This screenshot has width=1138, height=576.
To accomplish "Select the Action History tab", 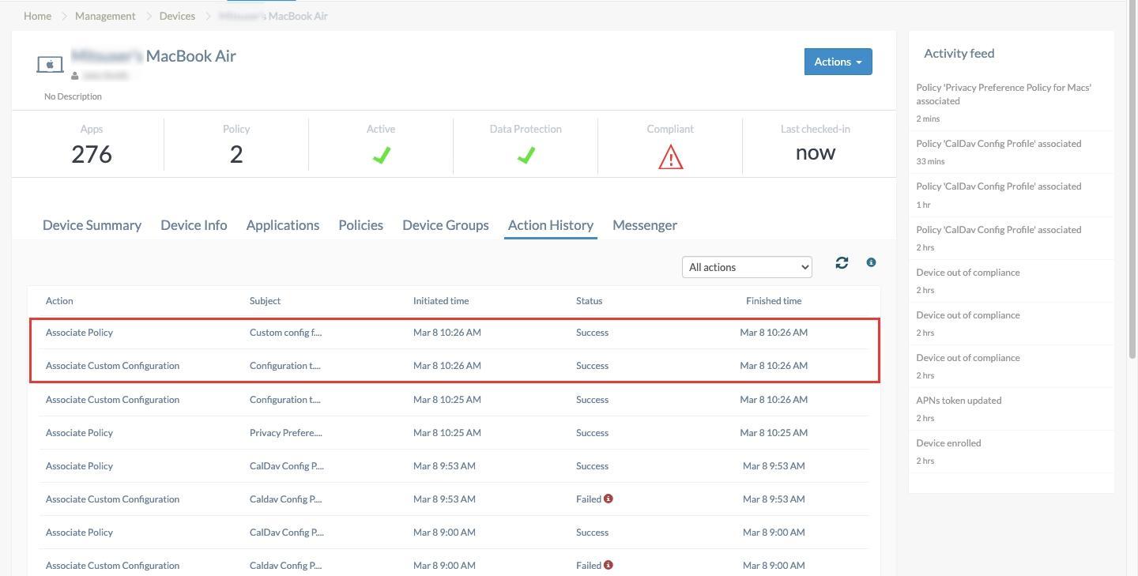I will [x=551, y=225].
